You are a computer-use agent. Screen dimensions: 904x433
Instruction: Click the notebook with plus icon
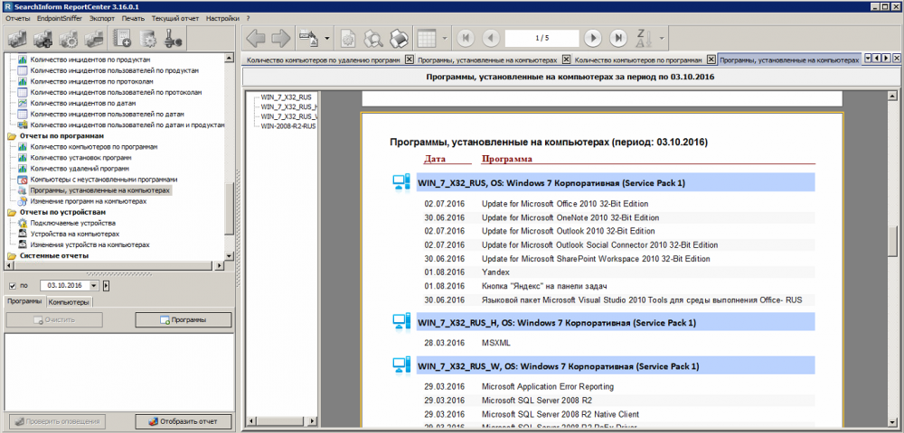(122, 39)
